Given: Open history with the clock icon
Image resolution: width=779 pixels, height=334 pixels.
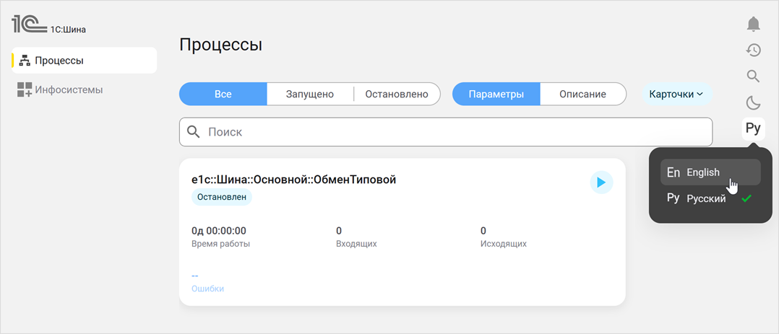Looking at the screenshot, I should (x=753, y=50).
